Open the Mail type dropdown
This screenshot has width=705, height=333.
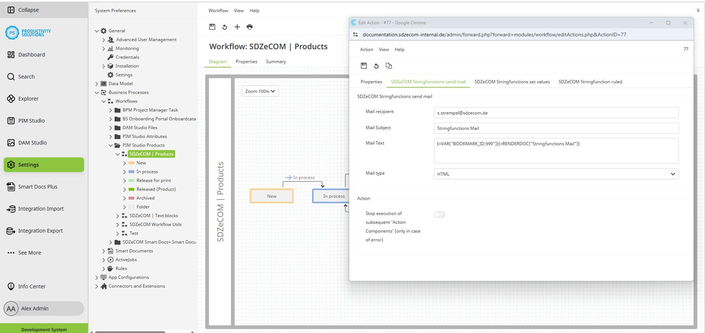556,174
